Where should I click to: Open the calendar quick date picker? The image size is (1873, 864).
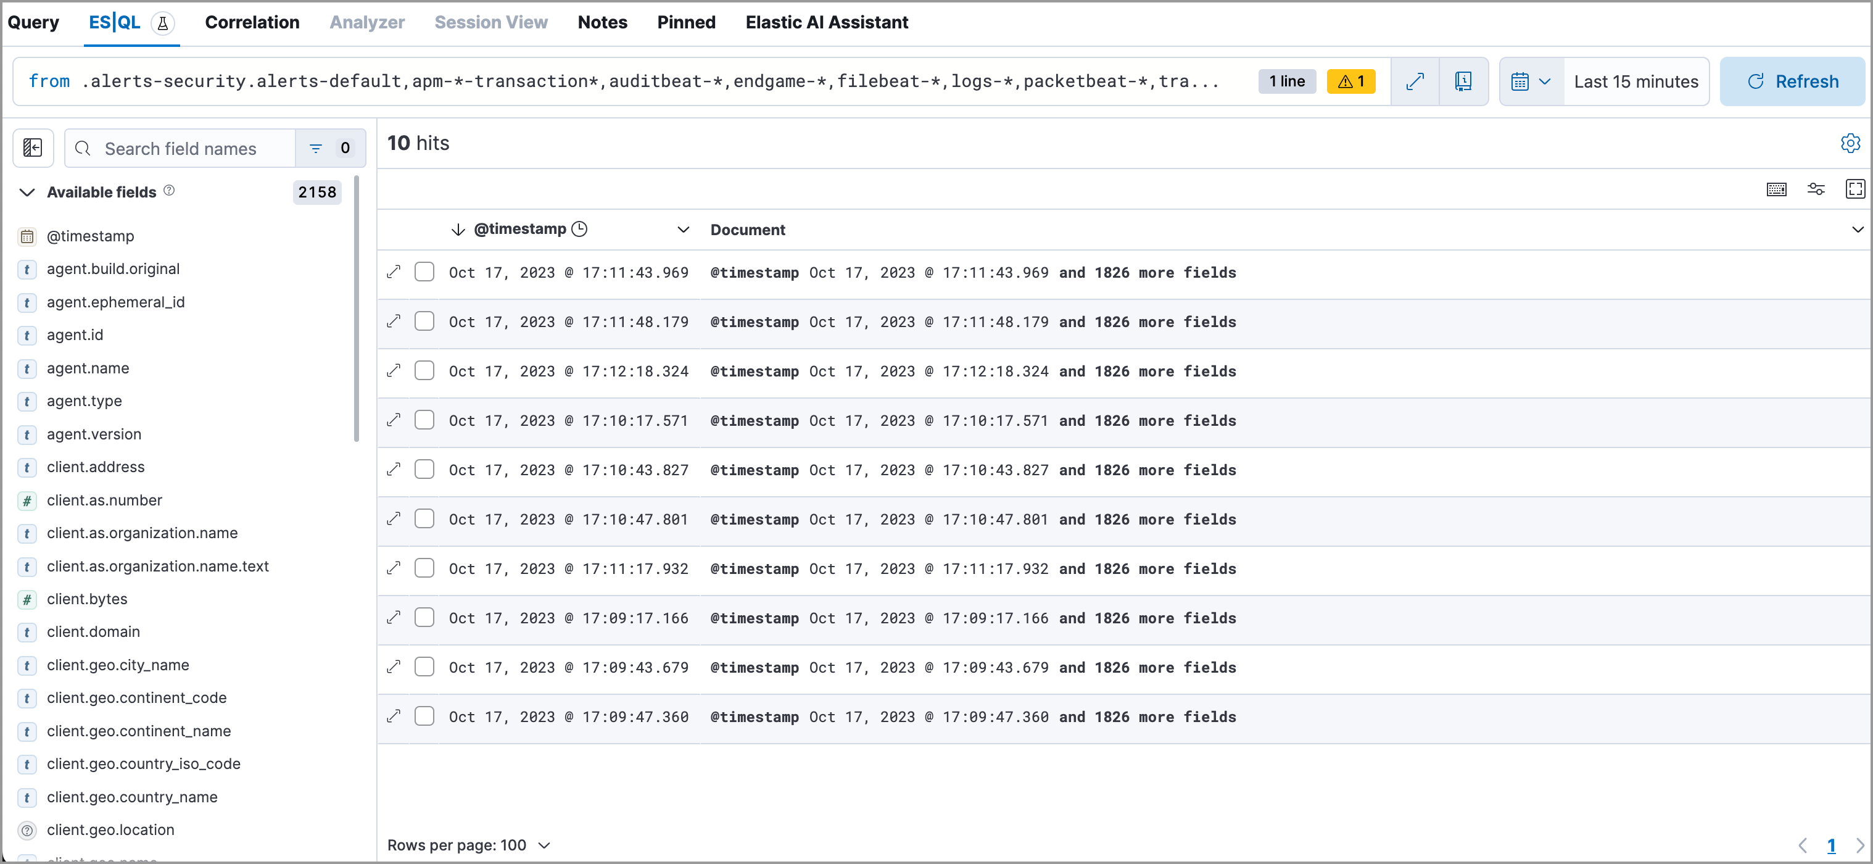coord(1530,81)
